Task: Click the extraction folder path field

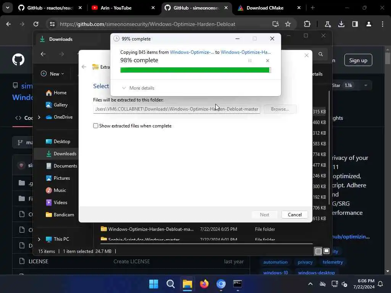Action: click(x=176, y=109)
